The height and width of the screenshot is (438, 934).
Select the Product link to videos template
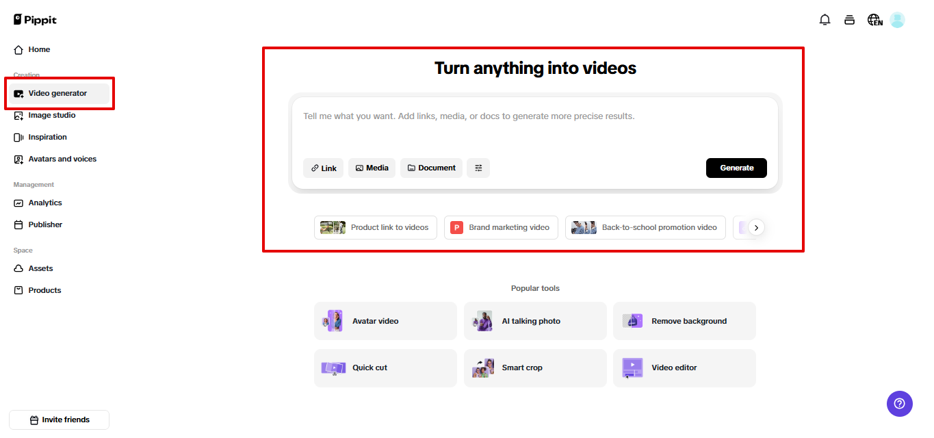[375, 227]
